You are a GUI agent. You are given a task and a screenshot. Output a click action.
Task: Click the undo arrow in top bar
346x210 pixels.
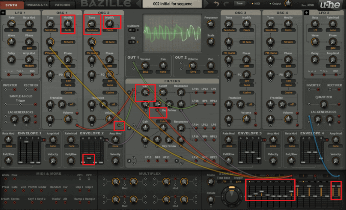[x=216, y=4]
